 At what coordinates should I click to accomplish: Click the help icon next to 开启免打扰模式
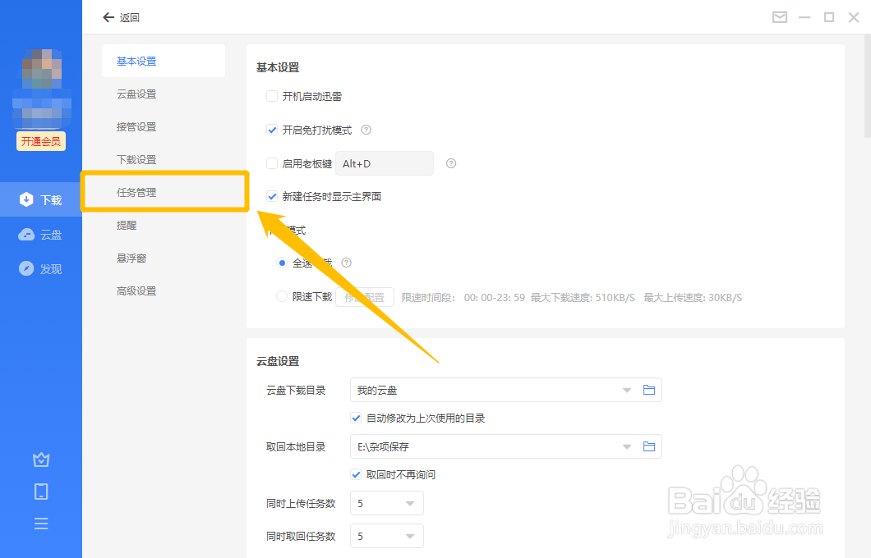[x=366, y=130]
